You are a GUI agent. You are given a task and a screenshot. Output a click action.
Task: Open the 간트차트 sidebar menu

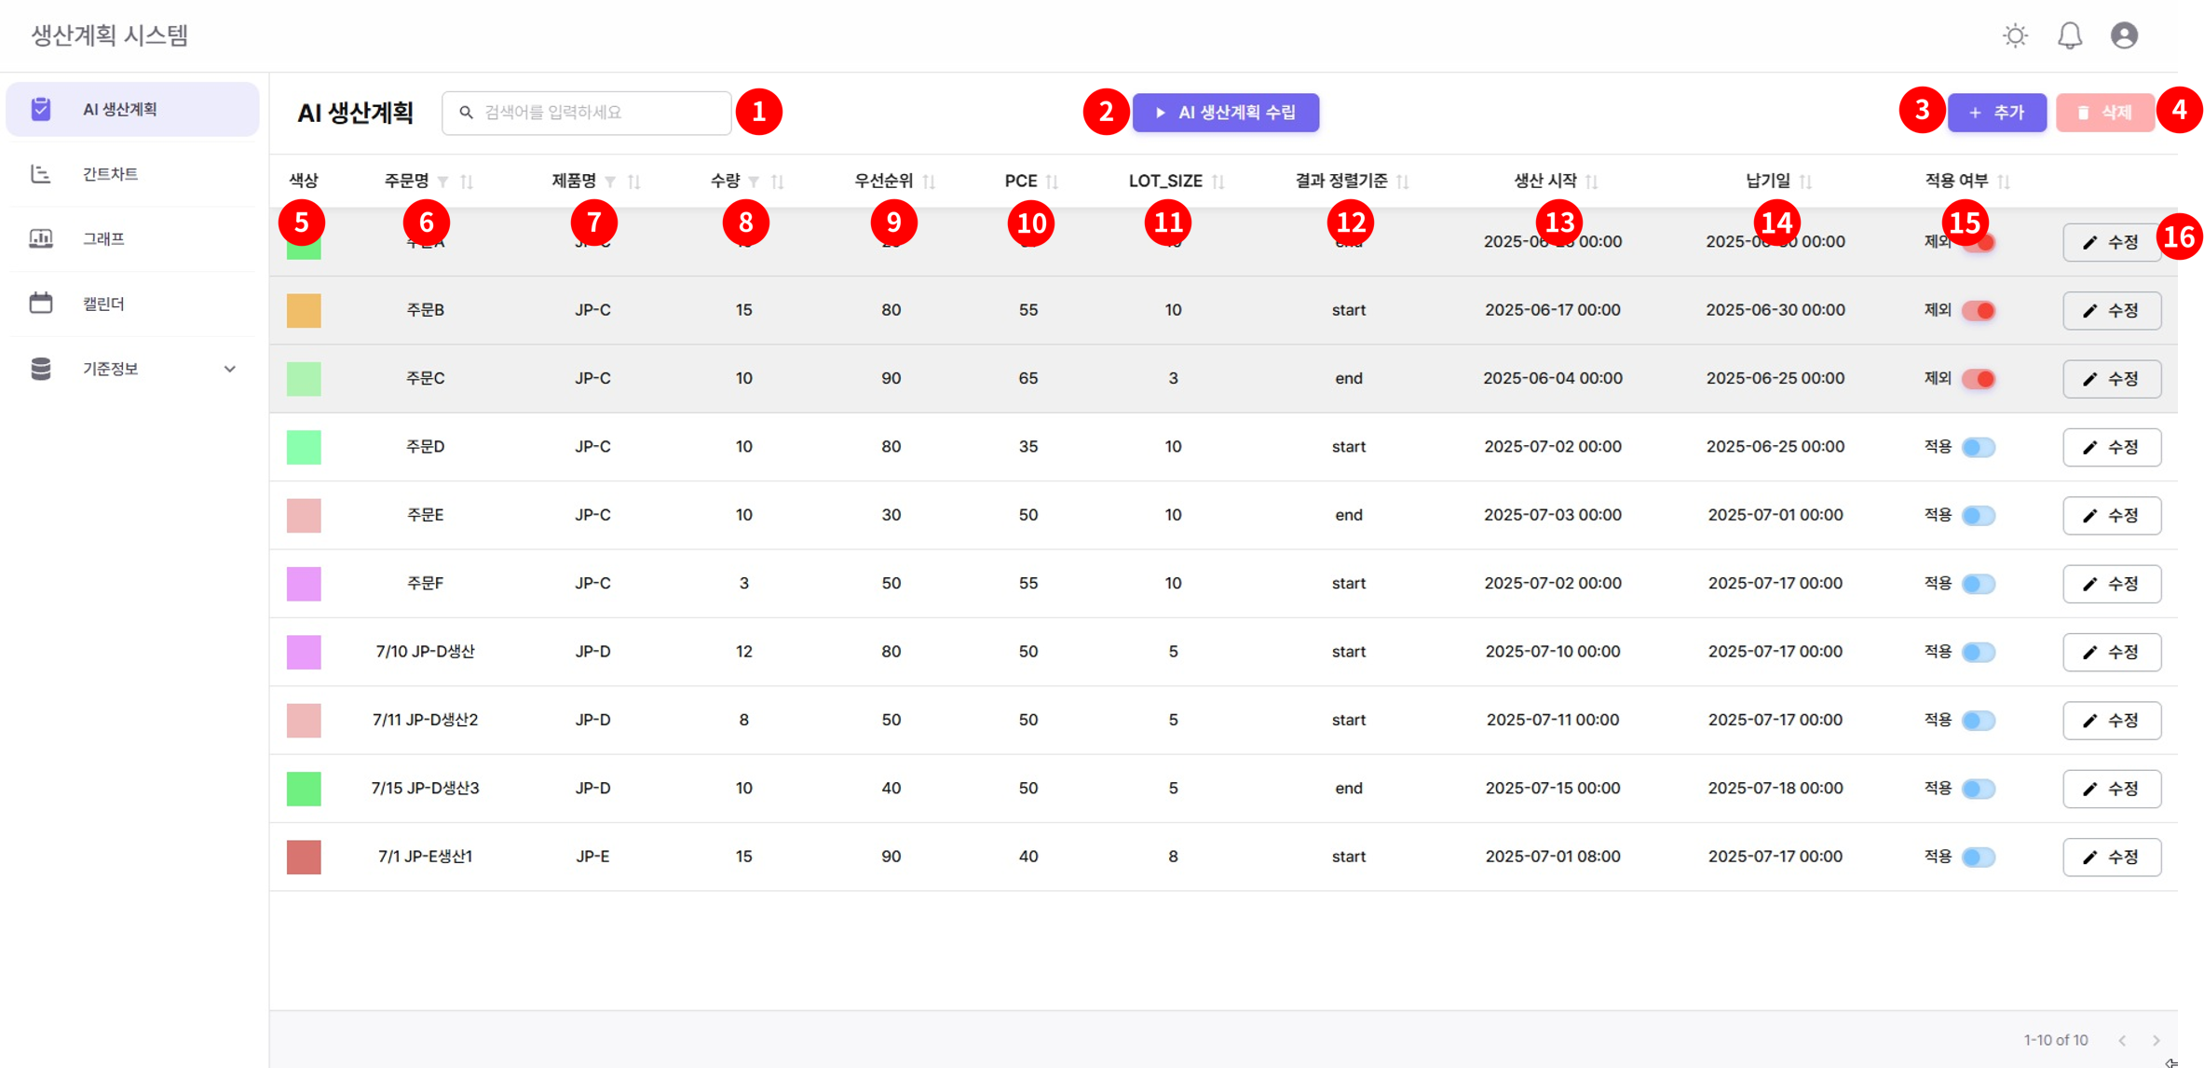click(x=110, y=174)
